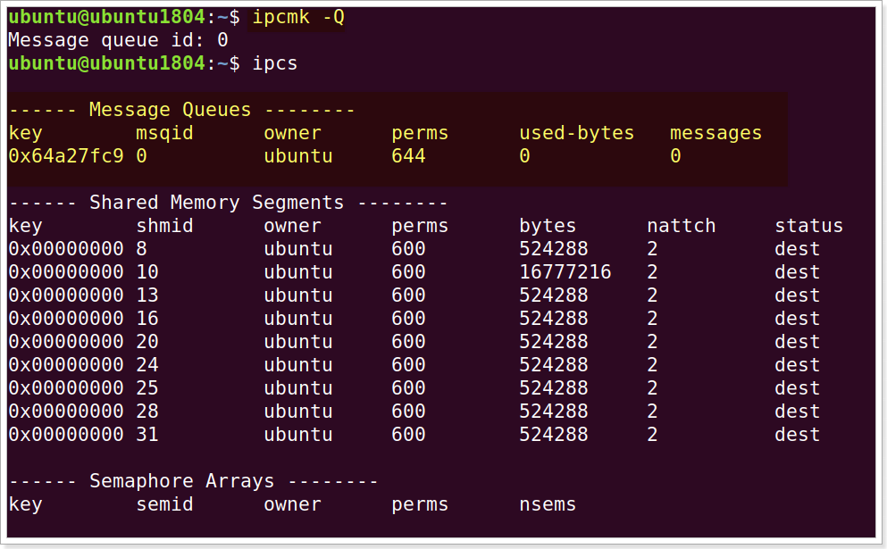The width and height of the screenshot is (887, 549).
Task: Click the shmid value 8
Action: [142, 249]
